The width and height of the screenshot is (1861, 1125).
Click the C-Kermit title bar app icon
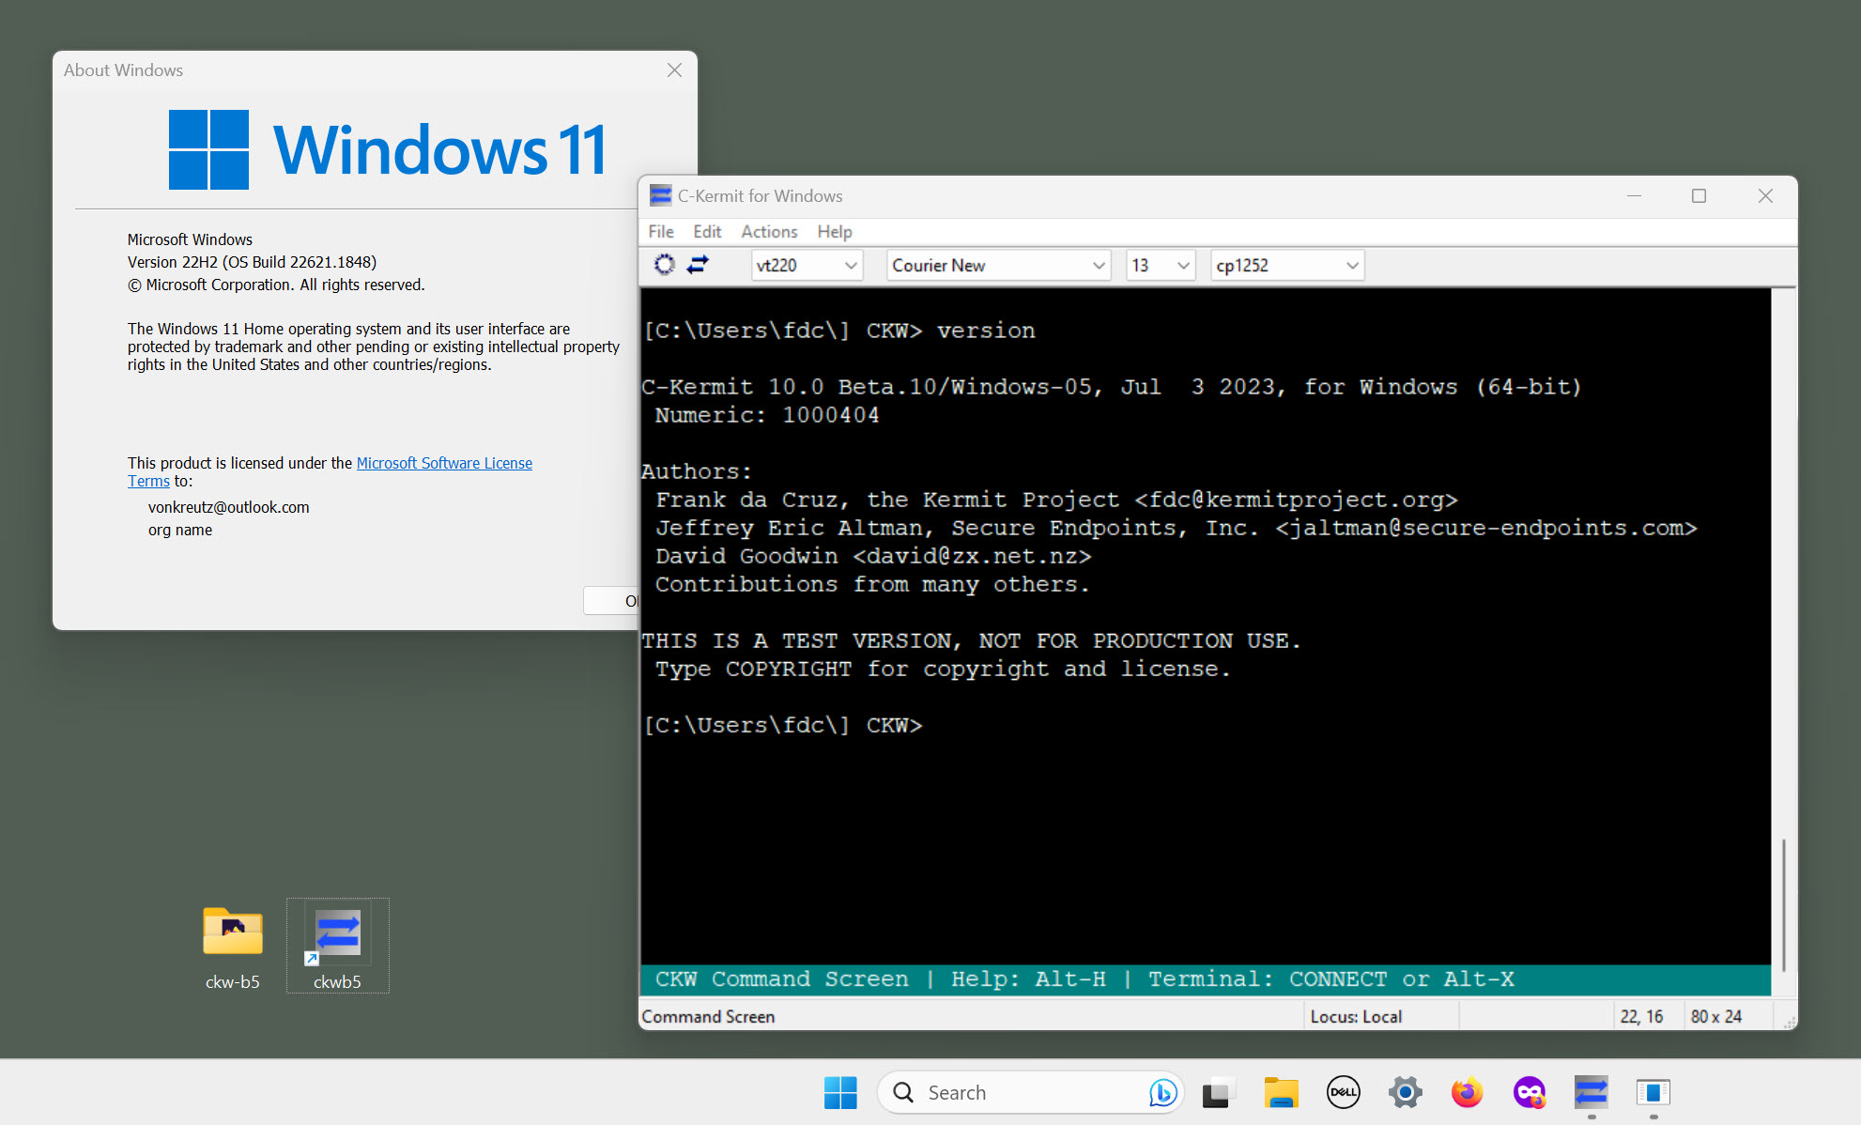pos(661,195)
